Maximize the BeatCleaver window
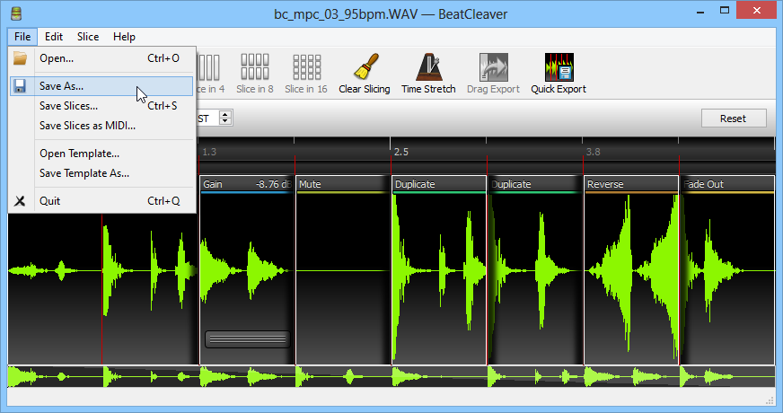The height and width of the screenshot is (413, 783). pos(725,11)
